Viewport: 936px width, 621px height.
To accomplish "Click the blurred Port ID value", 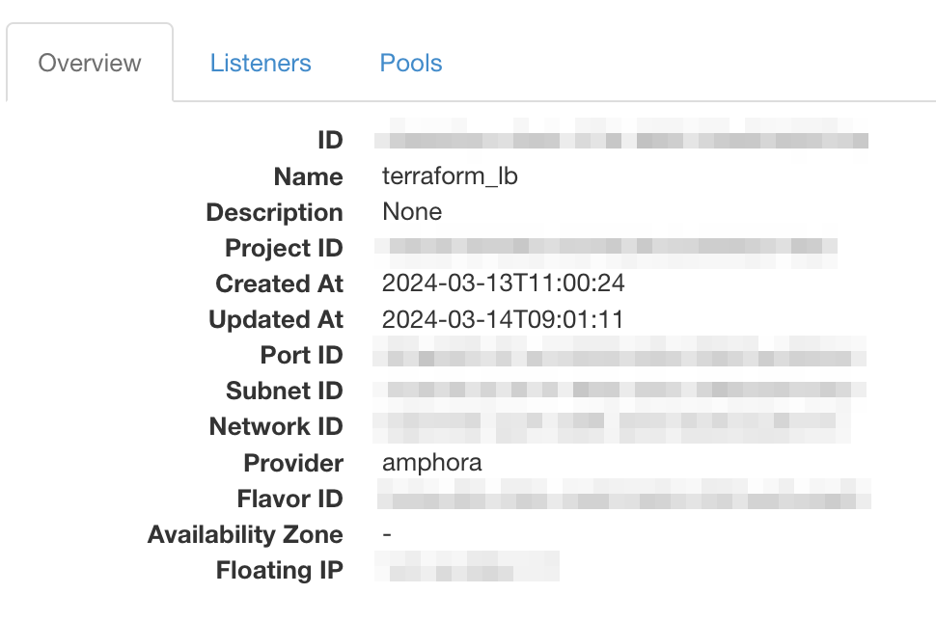I will coord(621,356).
